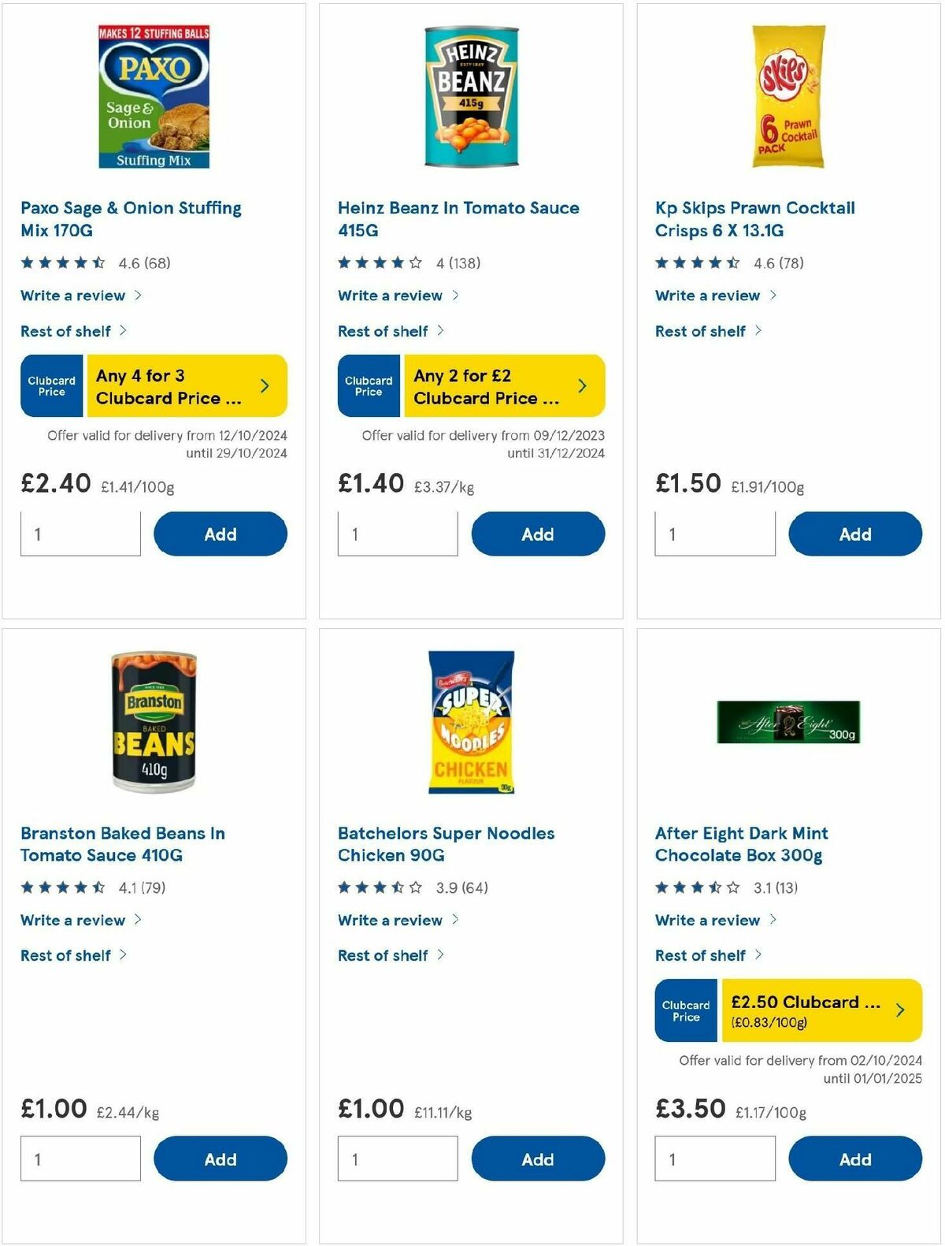945x1246 pixels.
Task: Click Add for Batchelors Super Noodles Chicken
Action: pos(539,1159)
